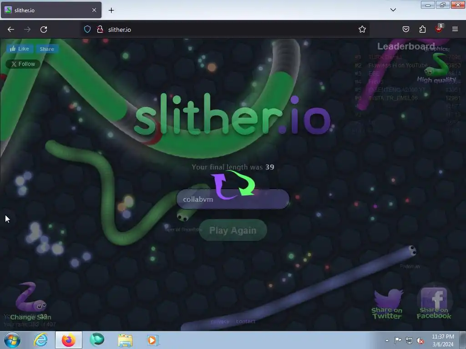Open Windows Explorer folder icon
The height and width of the screenshot is (349, 466).
tap(125, 340)
